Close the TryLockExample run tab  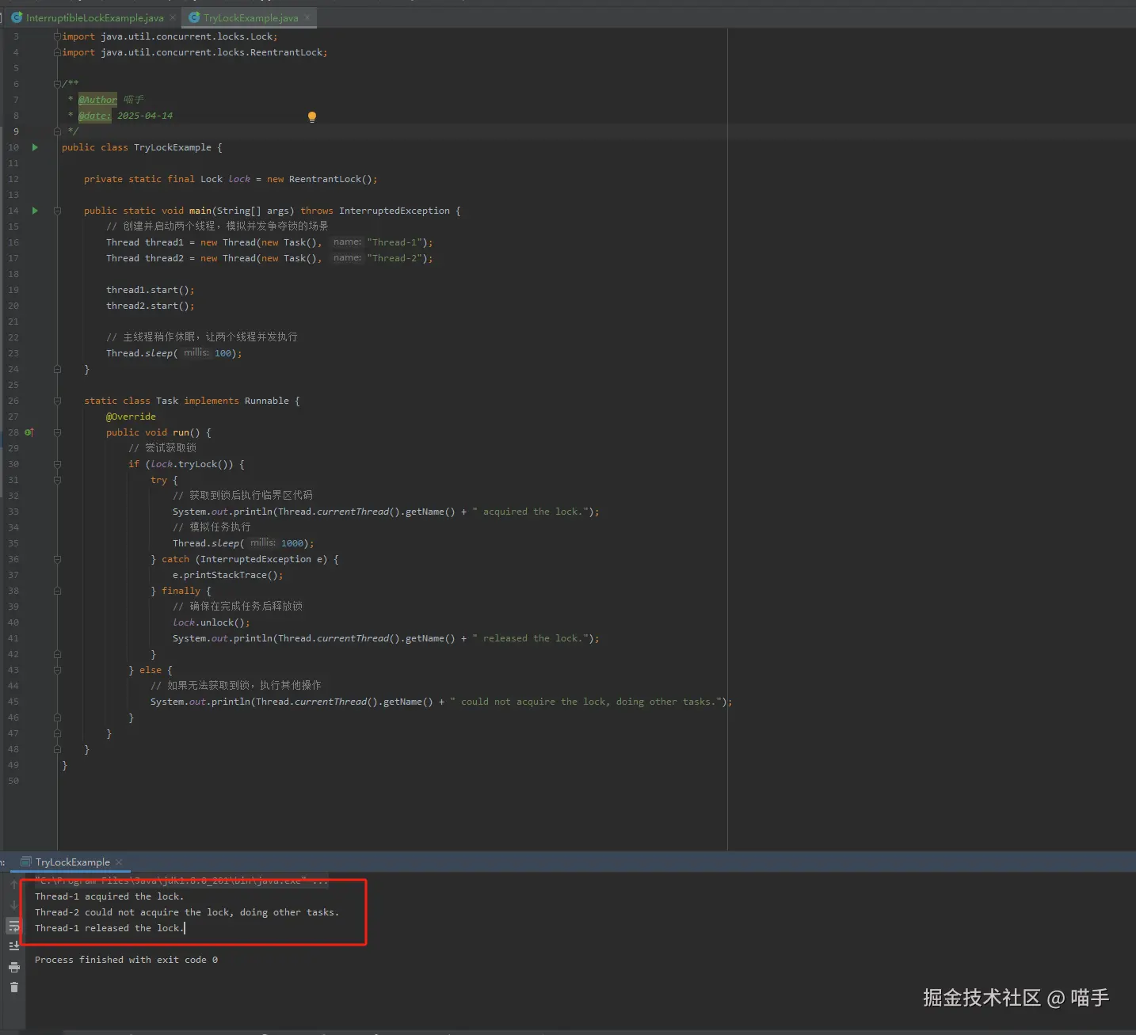point(119,862)
